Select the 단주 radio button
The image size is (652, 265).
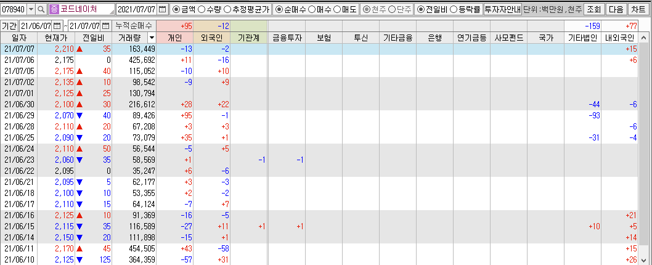392,9
